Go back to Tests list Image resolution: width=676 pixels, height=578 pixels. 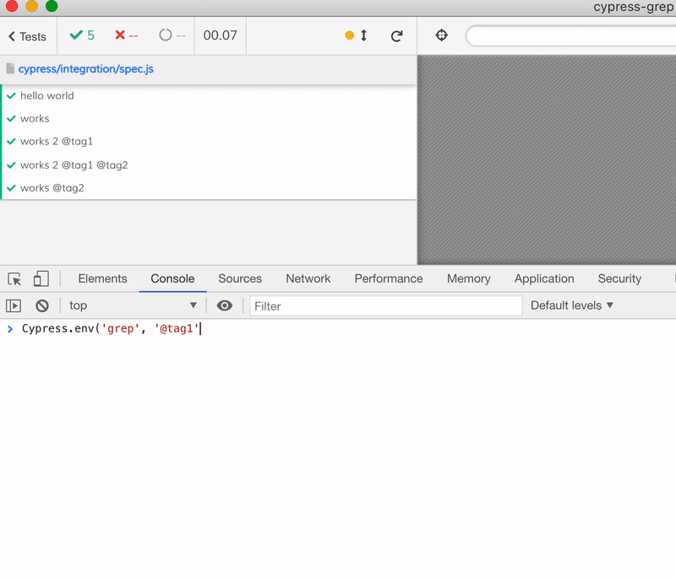27,36
